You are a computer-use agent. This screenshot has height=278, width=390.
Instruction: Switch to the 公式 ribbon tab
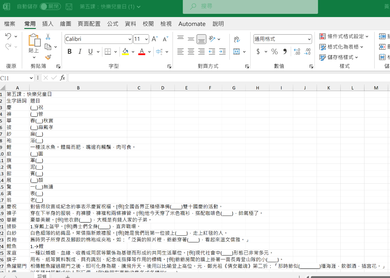(x=113, y=24)
